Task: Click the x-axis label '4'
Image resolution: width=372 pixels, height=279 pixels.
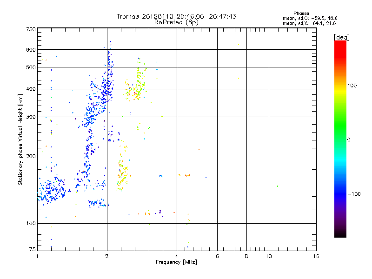Action: [177, 256]
